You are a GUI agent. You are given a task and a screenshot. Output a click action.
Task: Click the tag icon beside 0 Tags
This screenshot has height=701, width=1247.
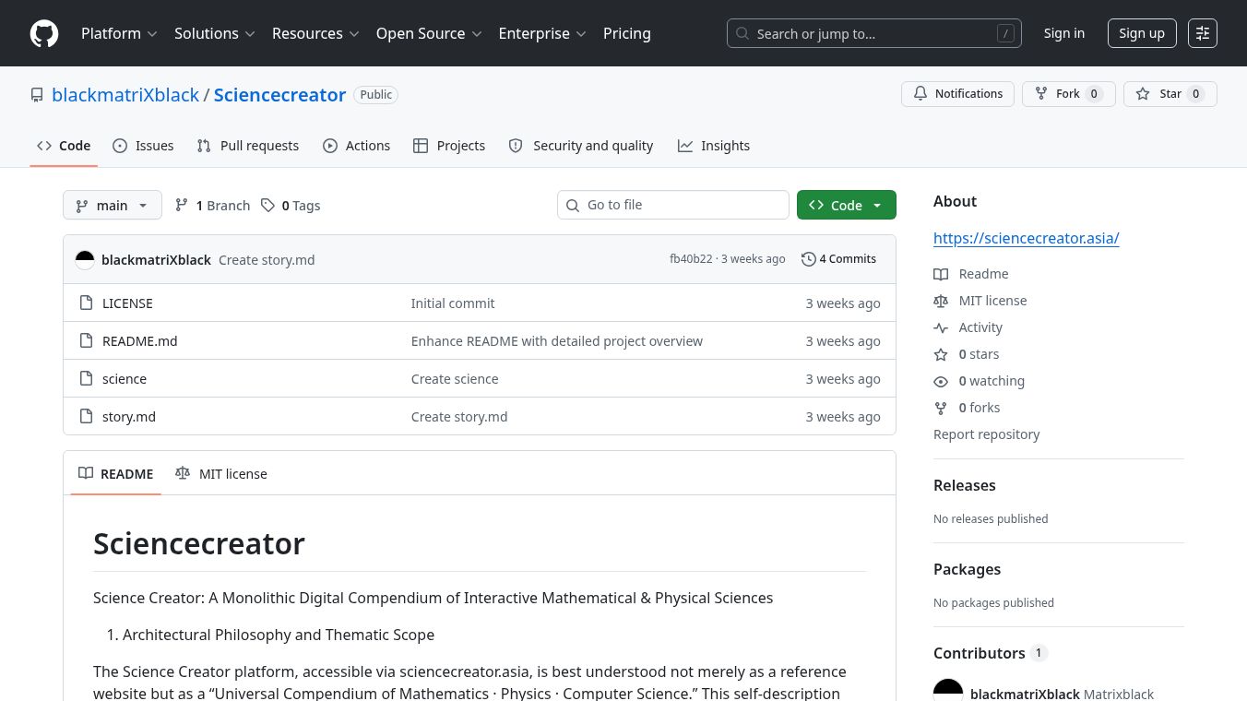267,206
